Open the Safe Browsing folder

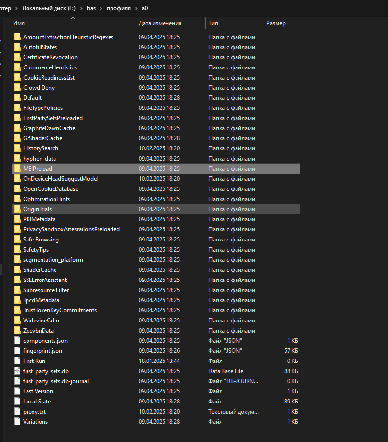click(41, 239)
